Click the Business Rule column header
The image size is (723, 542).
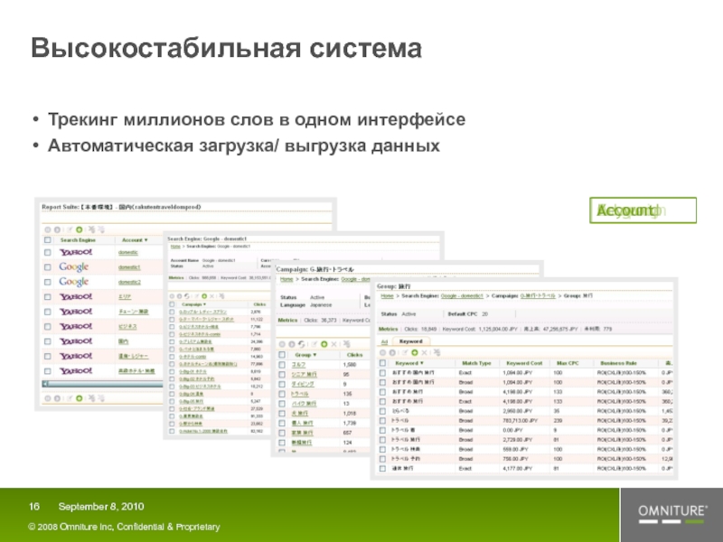(x=618, y=363)
